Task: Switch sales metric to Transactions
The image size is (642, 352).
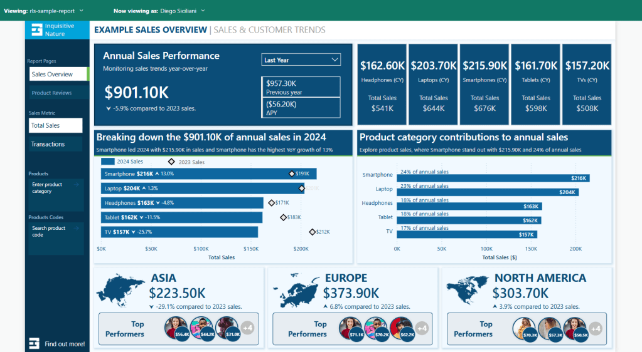Action: point(55,144)
